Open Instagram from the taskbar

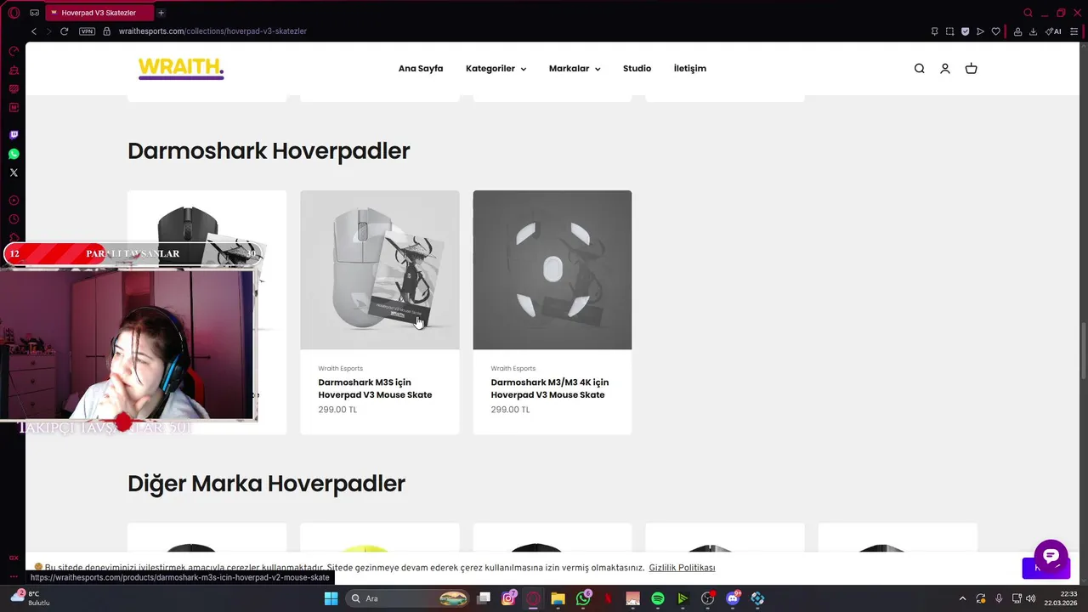(508, 598)
